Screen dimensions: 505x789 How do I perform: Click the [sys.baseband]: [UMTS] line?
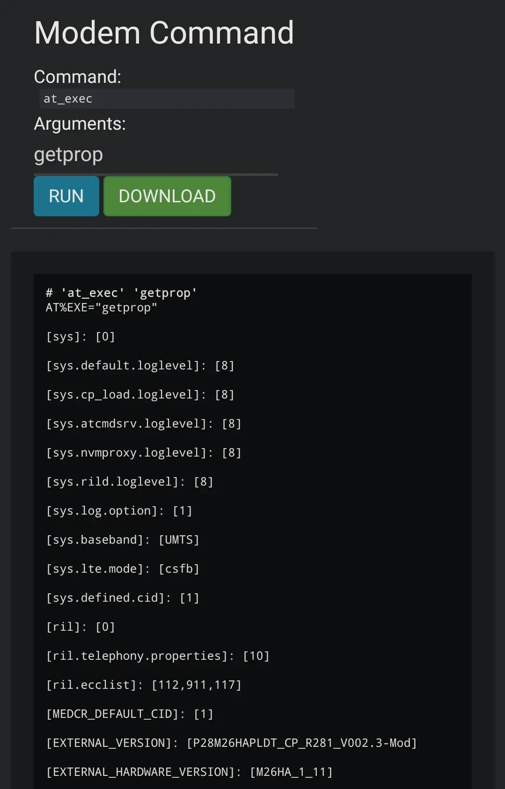coord(123,540)
